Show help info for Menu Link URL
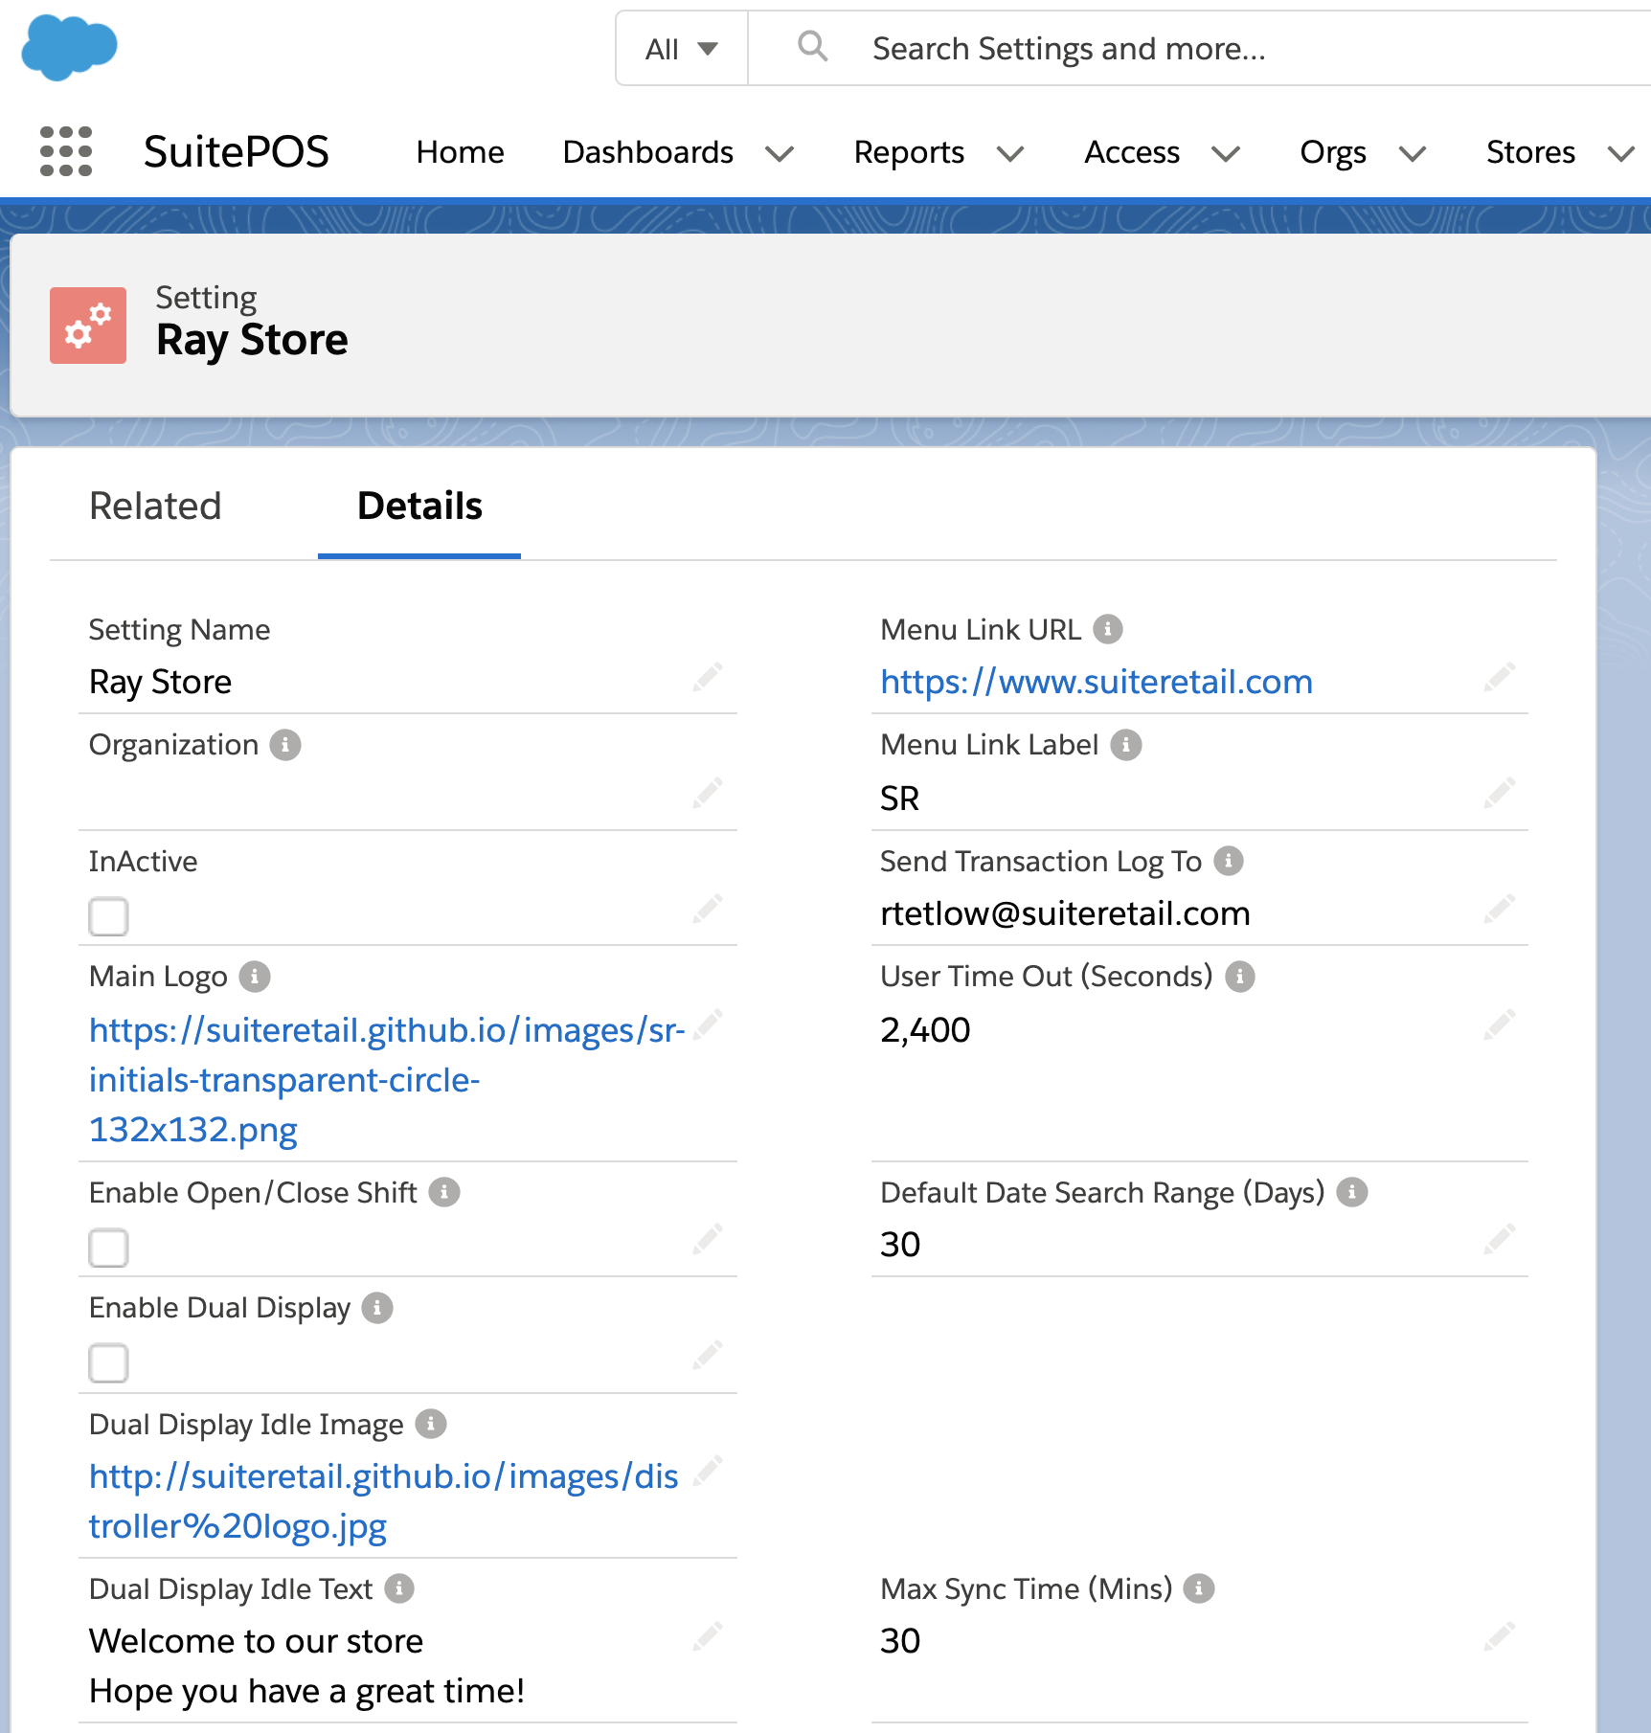 point(1108,630)
